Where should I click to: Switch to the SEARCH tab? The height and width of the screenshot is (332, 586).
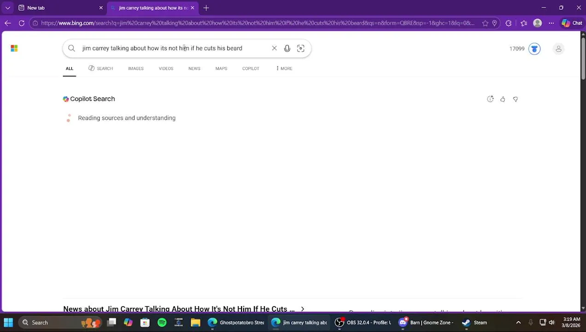[x=100, y=69]
